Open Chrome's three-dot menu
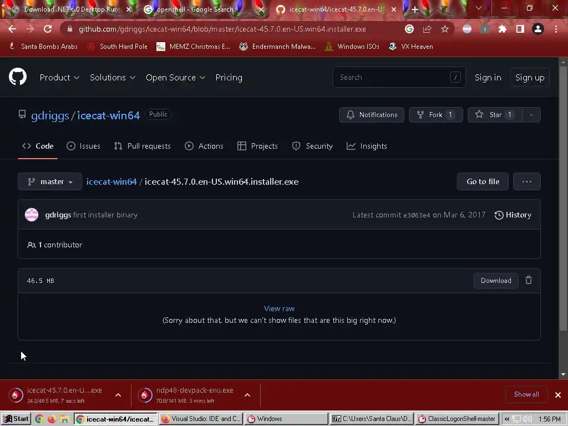 point(556,29)
